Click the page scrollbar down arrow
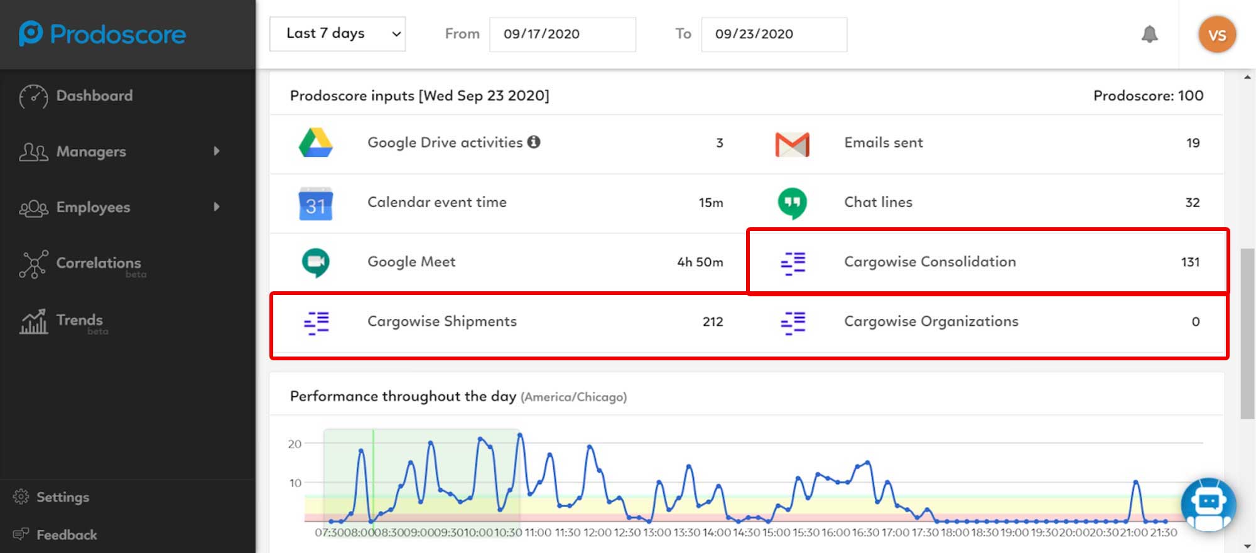Image resolution: width=1256 pixels, height=553 pixels. tap(1247, 546)
